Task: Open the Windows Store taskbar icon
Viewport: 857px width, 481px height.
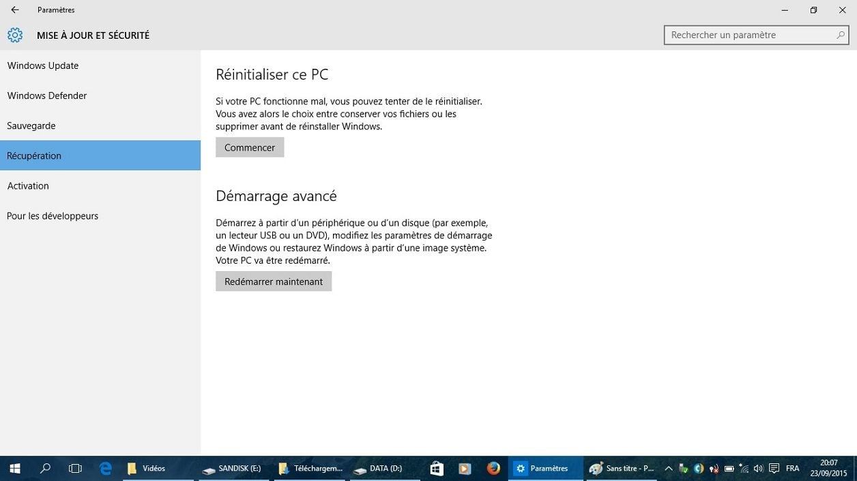Action: tap(437, 468)
